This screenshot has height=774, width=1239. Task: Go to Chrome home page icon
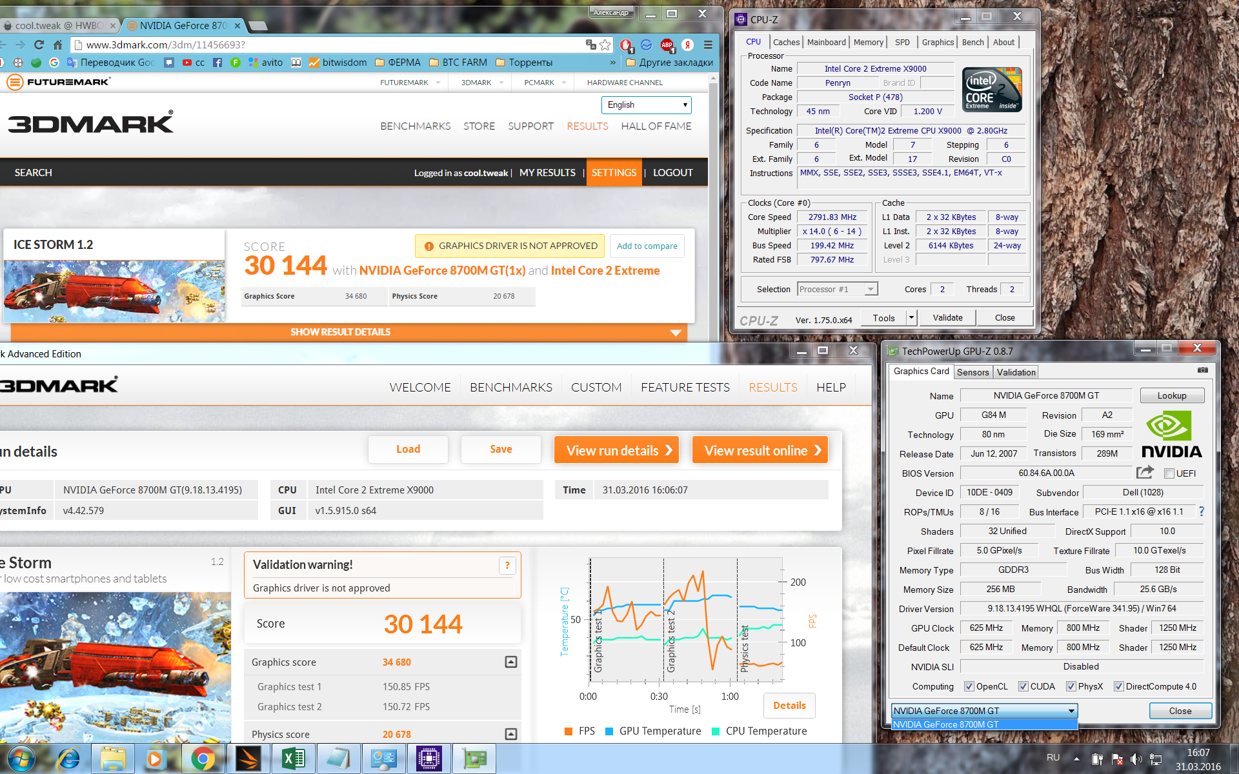57,45
